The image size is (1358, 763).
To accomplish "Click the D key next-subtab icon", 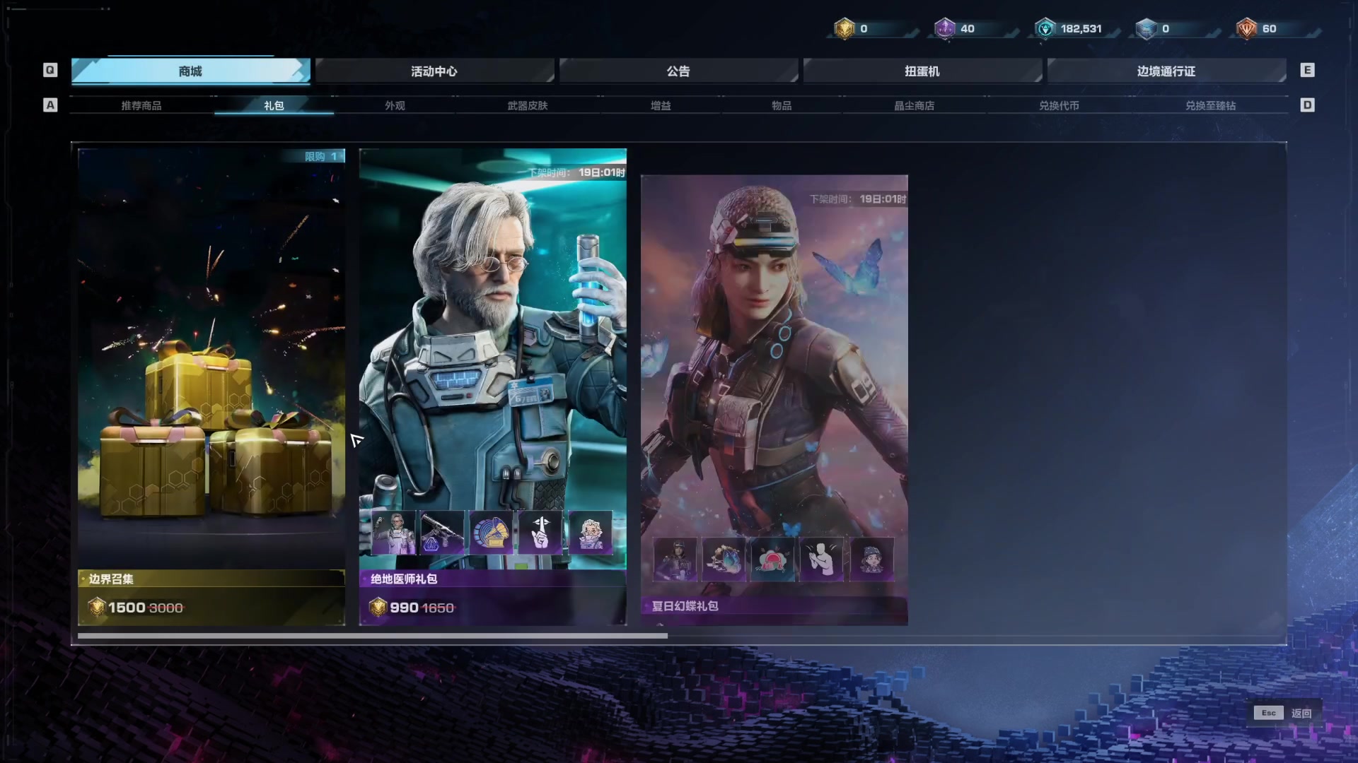I will tap(1307, 105).
